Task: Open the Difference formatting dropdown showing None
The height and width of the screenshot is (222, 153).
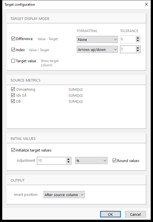Action: coord(97,39)
